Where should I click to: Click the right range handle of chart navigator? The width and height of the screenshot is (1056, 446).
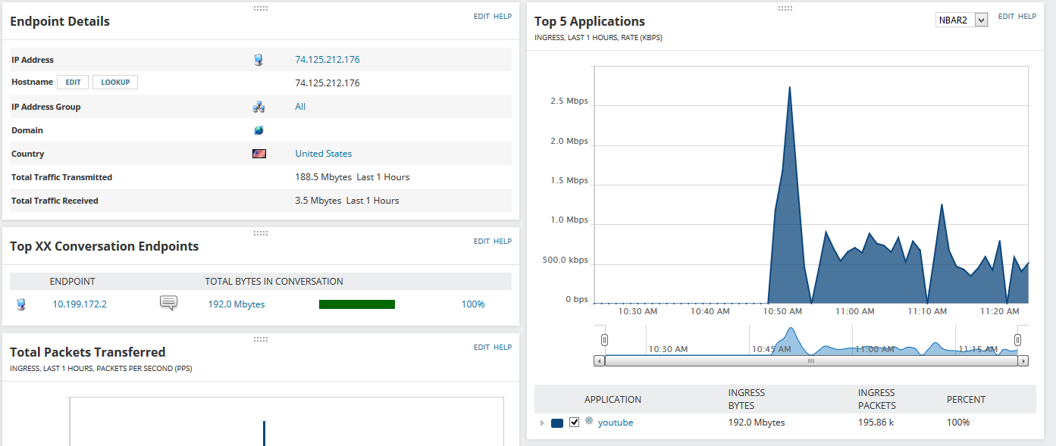(x=1017, y=339)
